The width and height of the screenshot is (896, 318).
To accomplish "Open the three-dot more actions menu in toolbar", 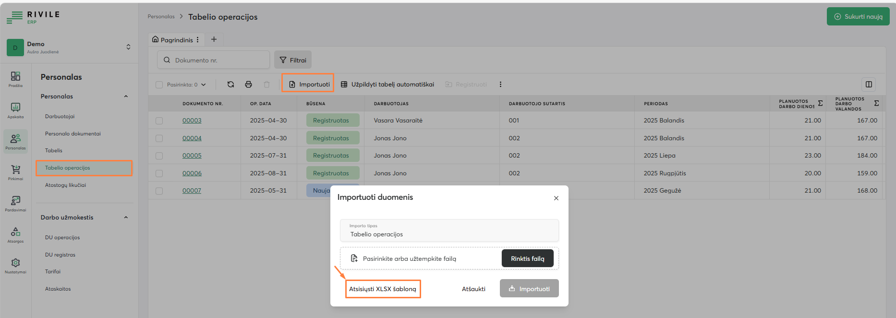I will click(500, 85).
